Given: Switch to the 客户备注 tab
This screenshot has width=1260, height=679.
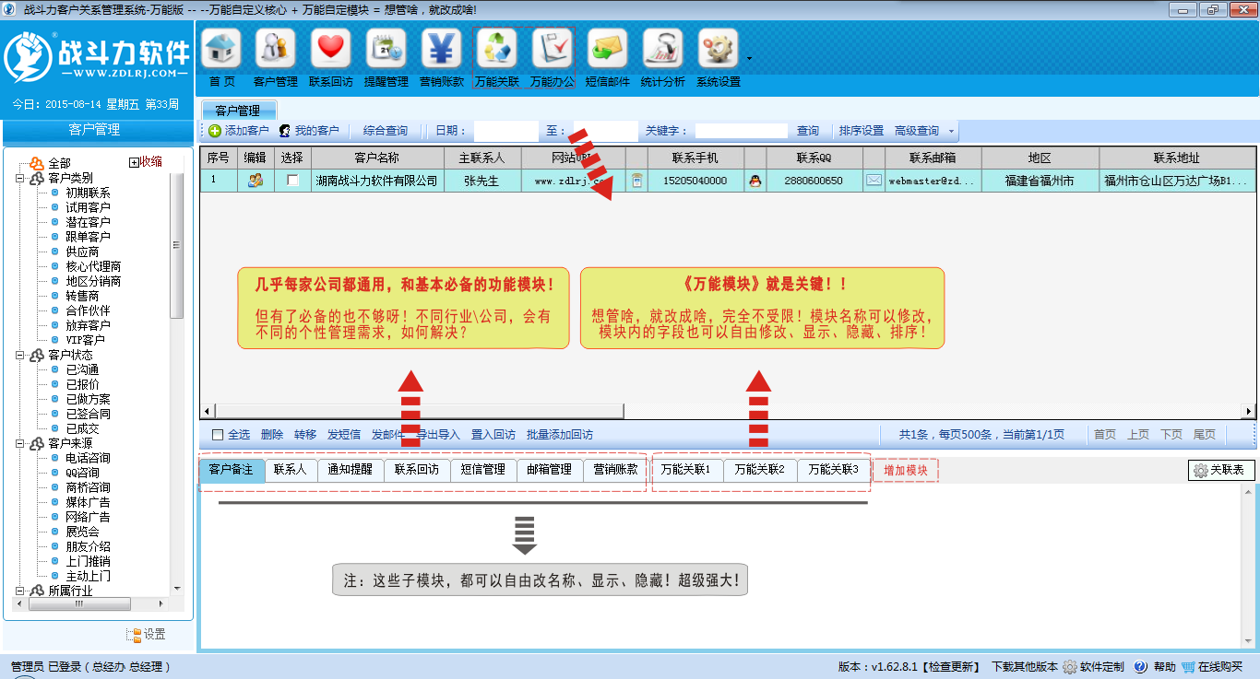Looking at the screenshot, I should click(x=232, y=470).
